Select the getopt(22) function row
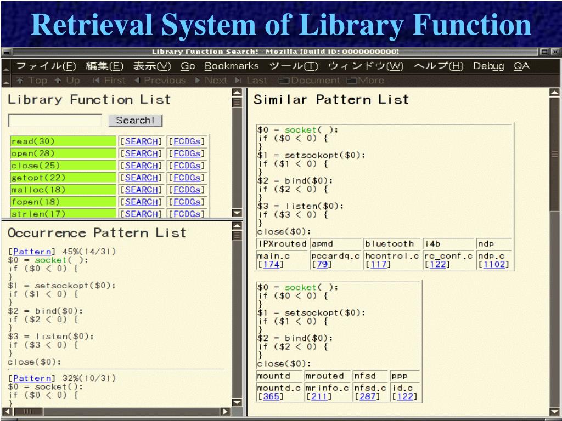Viewport: 562px width, 421px height. point(63,178)
